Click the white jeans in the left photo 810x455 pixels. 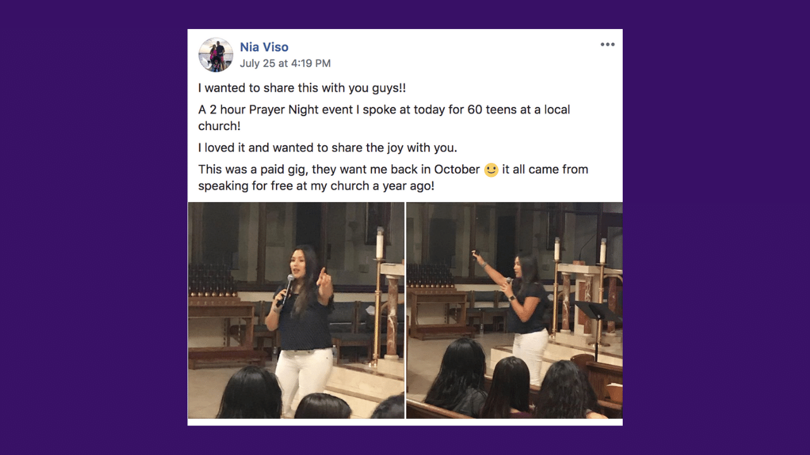coord(306,376)
